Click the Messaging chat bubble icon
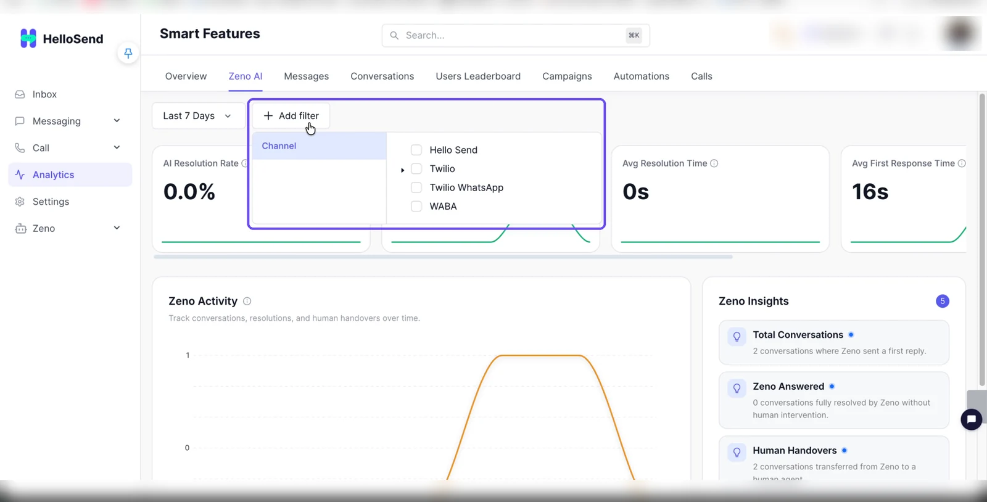This screenshot has height=502, width=987. pos(20,121)
